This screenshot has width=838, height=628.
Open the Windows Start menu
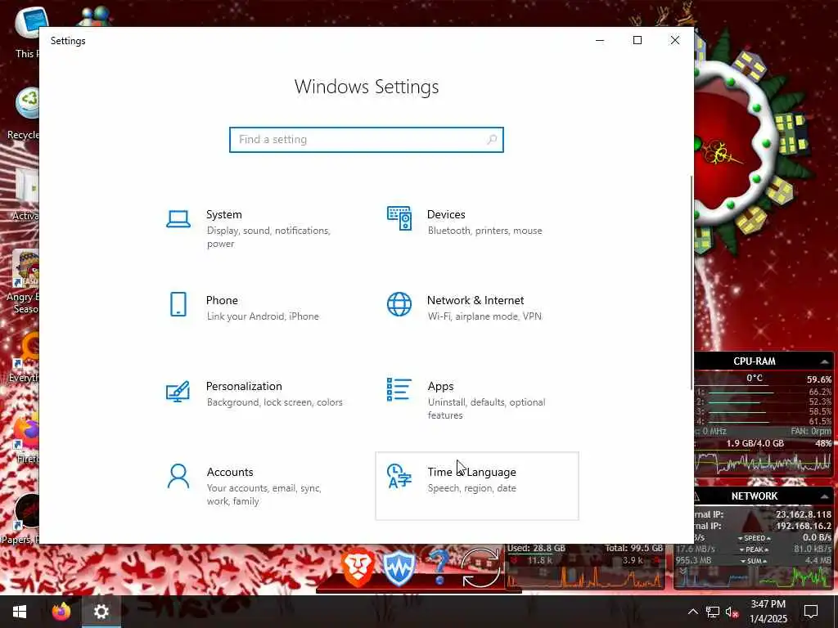point(20,612)
